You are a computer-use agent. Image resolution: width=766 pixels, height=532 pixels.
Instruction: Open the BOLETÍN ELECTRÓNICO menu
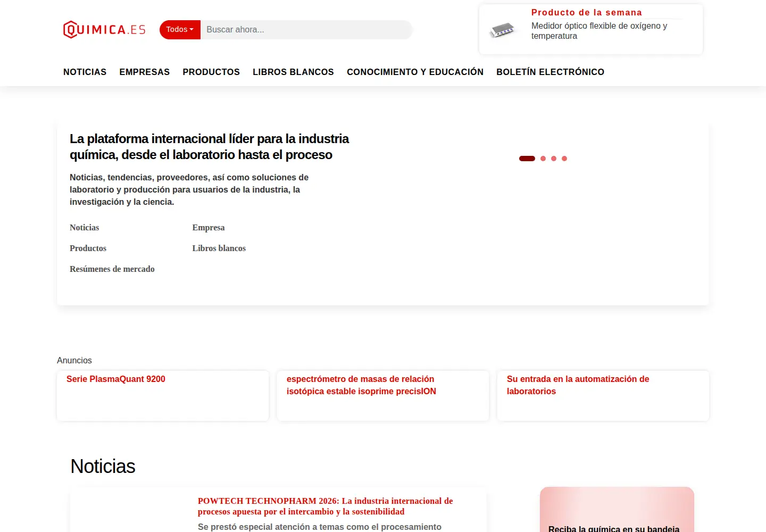[550, 72]
